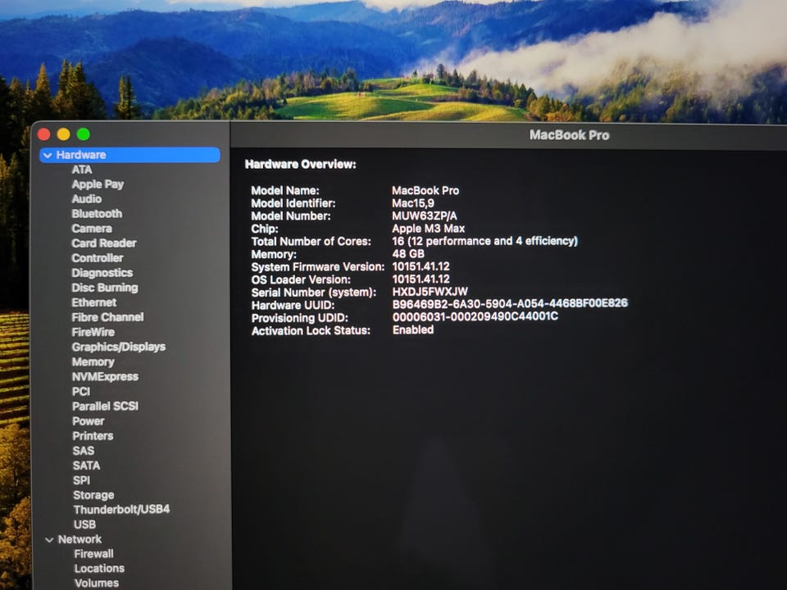Click the 48 GB memory value
787x590 pixels.
click(408, 254)
